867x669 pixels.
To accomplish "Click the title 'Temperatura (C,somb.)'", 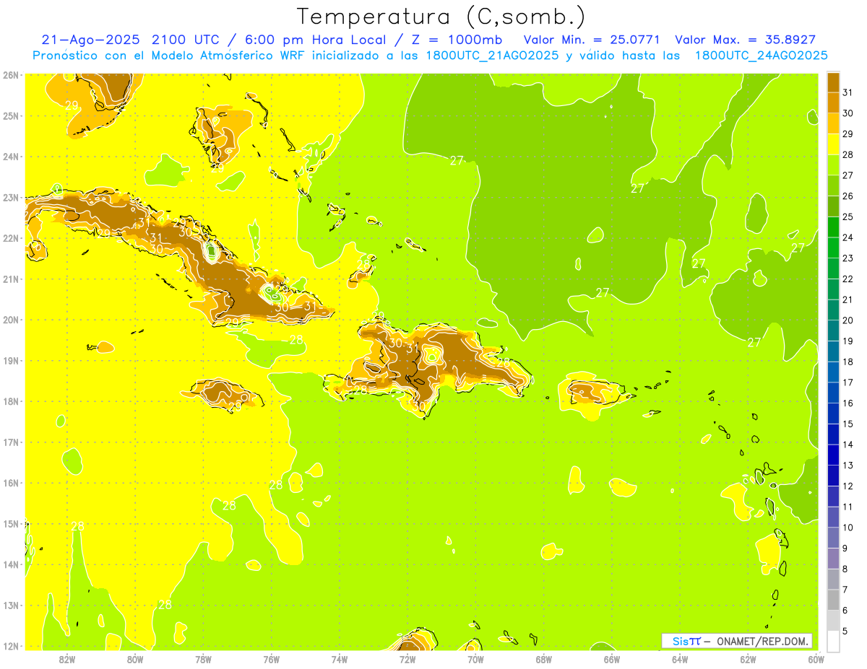I will 441,16.
